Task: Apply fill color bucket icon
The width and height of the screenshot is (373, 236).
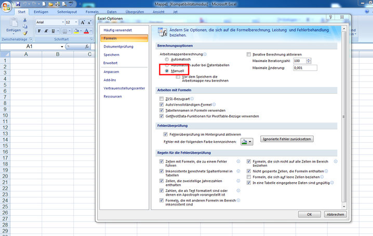Action: (x=76, y=31)
